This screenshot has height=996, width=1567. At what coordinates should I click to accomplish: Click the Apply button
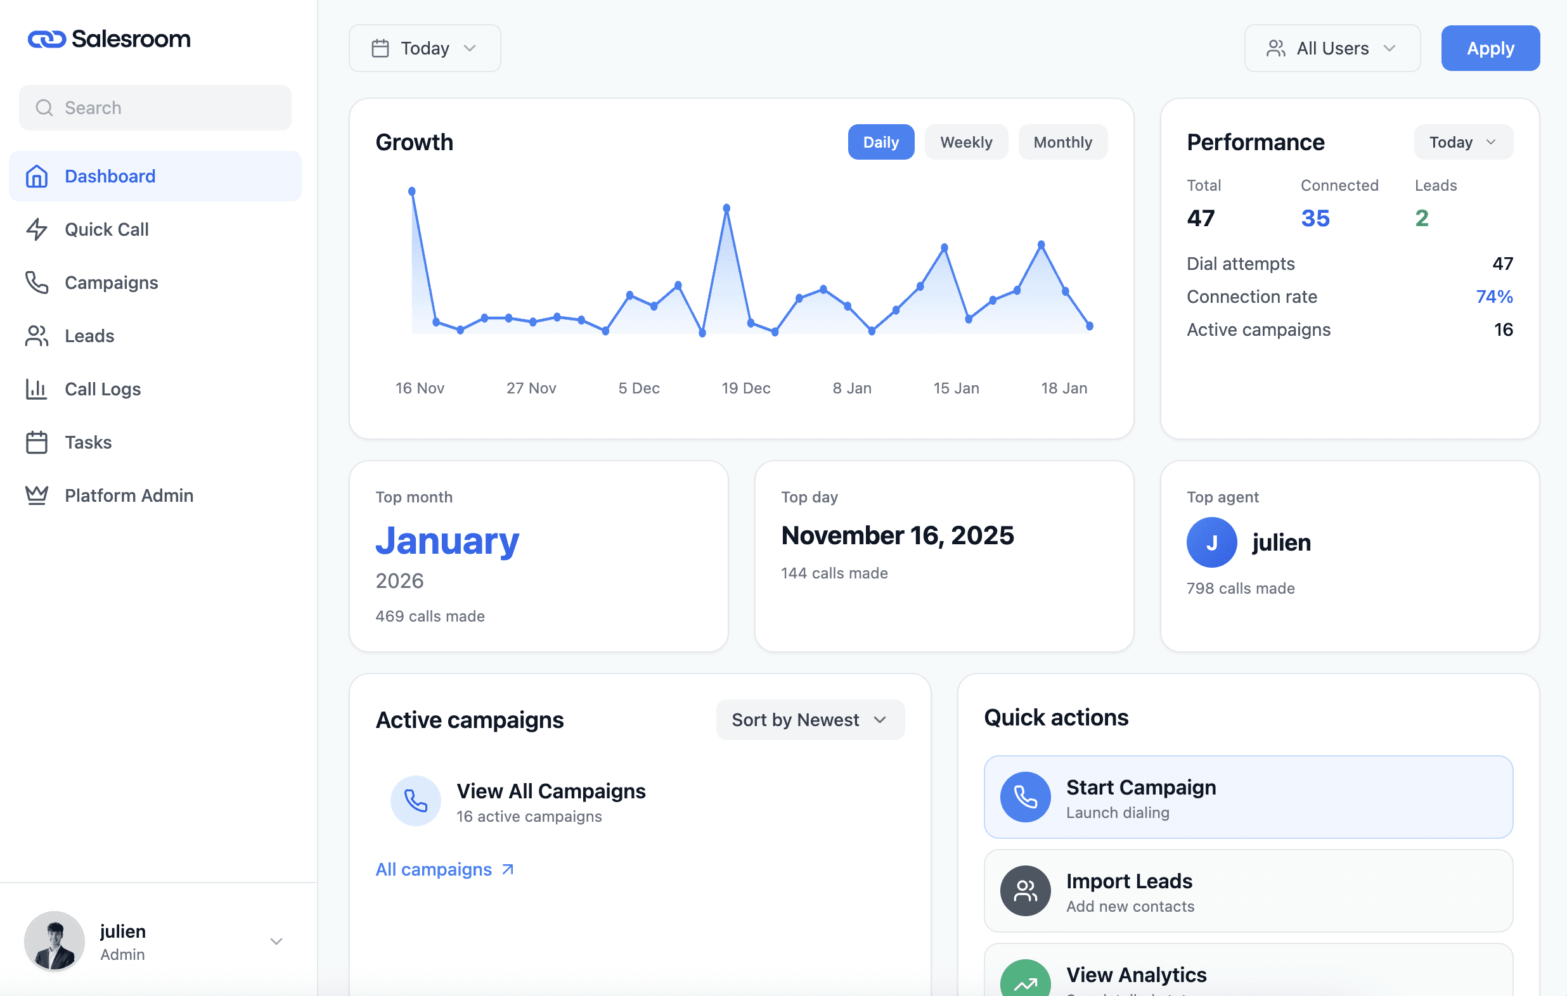click(1490, 48)
